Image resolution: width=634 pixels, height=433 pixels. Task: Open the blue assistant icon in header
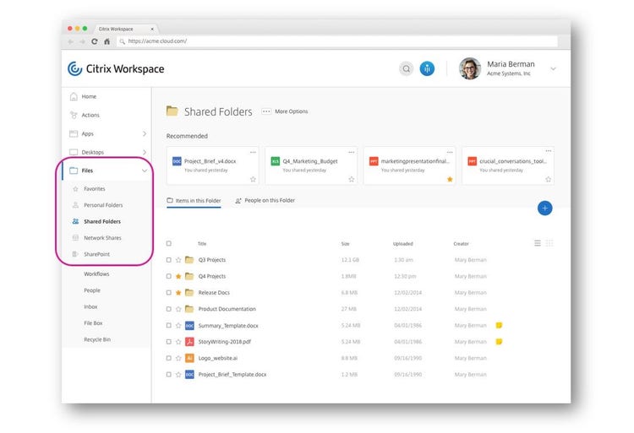[x=427, y=69]
